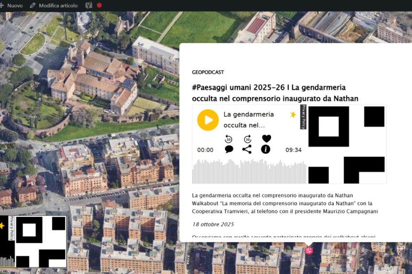Open Privacy Policy in the bottom-left mini player
Viewport: 412px width, 274px height.
pos(12,228)
